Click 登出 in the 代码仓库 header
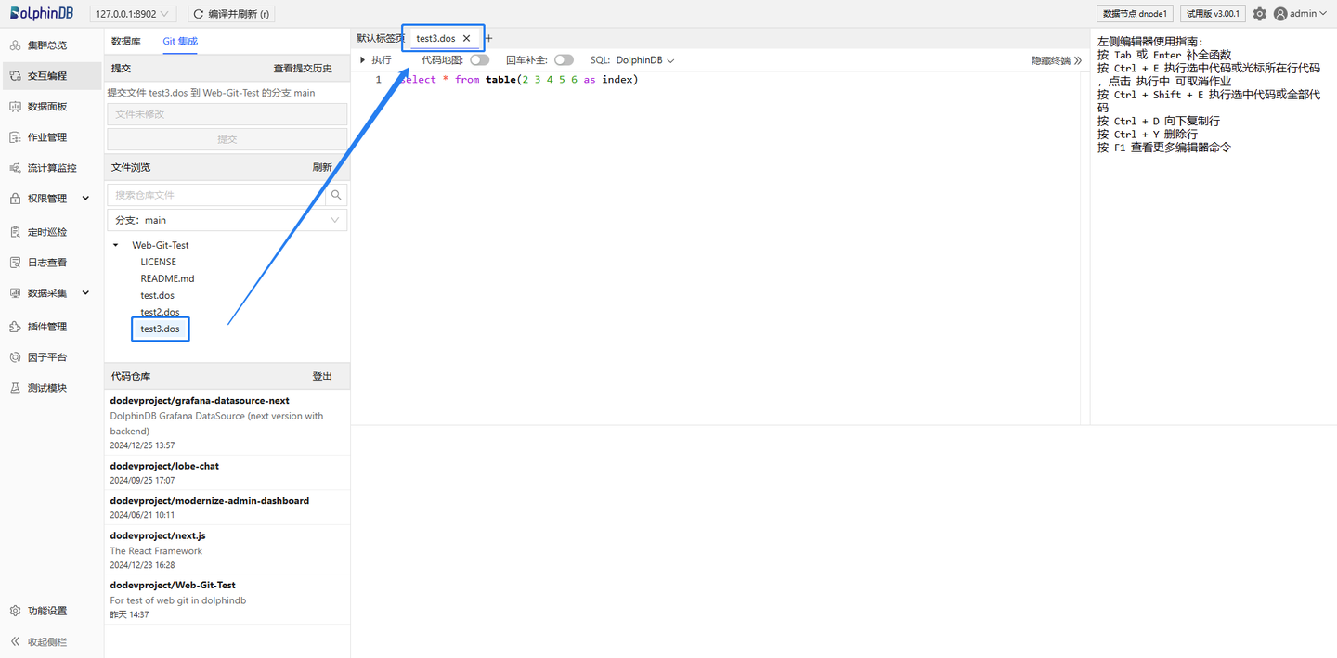This screenshot has height=658, width=1337. point(322,377)
